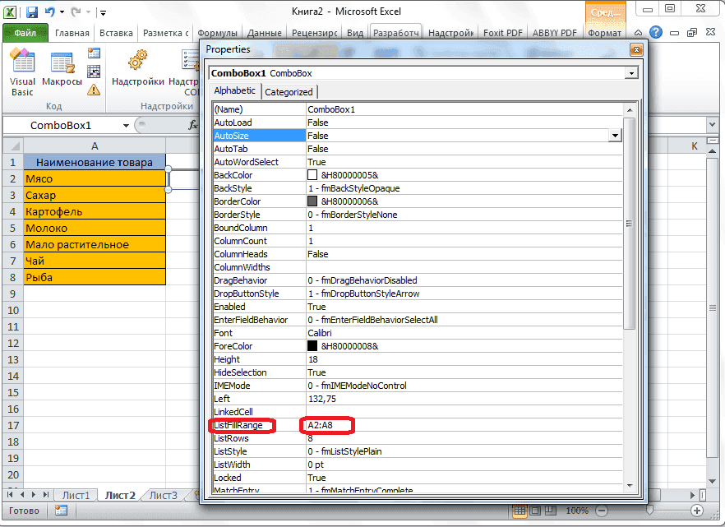Open the AutoSize value dropdown arrow
This screenshot has width=725, height=527.
point(616,134)
